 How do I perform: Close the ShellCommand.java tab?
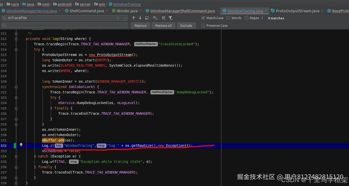[107, 11]
